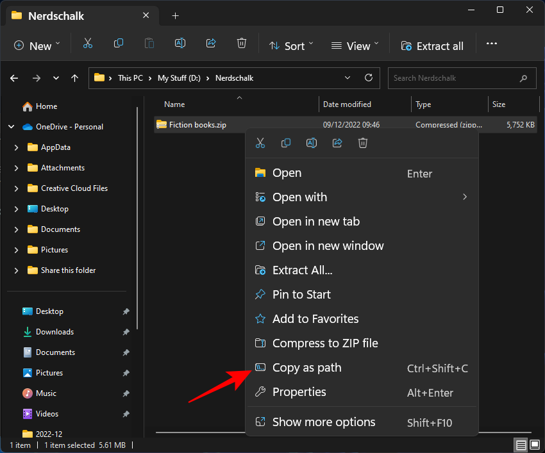Go up one folder level
Viewport: 545px width, 453px height.
tap(74, 78)
